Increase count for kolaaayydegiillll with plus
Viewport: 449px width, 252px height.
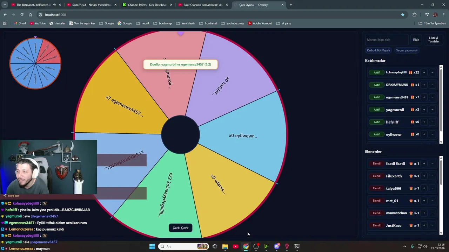(424, 72)
